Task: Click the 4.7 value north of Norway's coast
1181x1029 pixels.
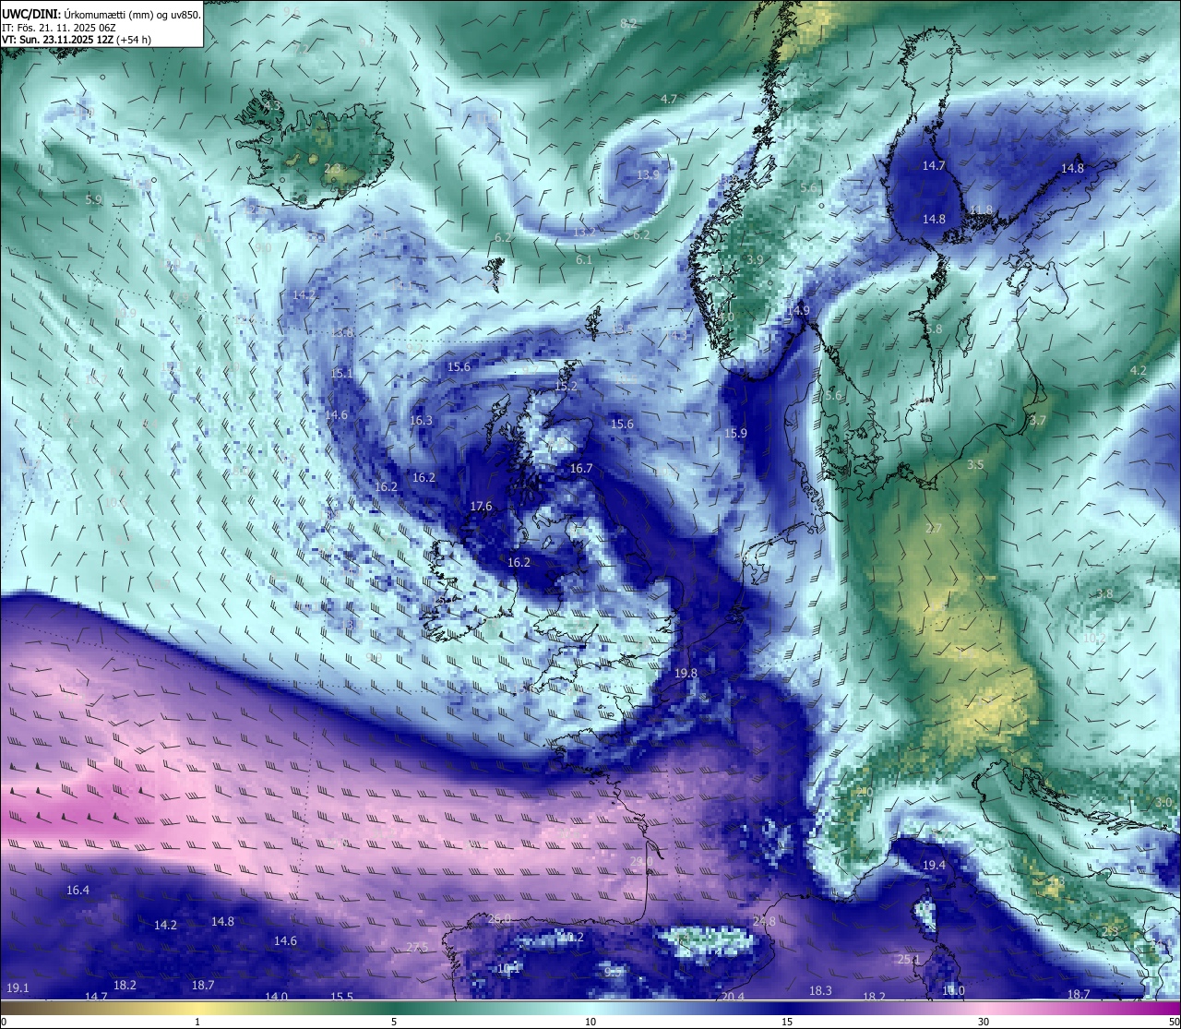Action: point(669,100)
